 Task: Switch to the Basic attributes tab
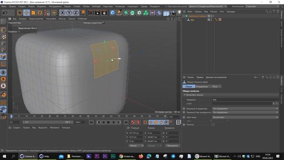[x=189, y=87]
